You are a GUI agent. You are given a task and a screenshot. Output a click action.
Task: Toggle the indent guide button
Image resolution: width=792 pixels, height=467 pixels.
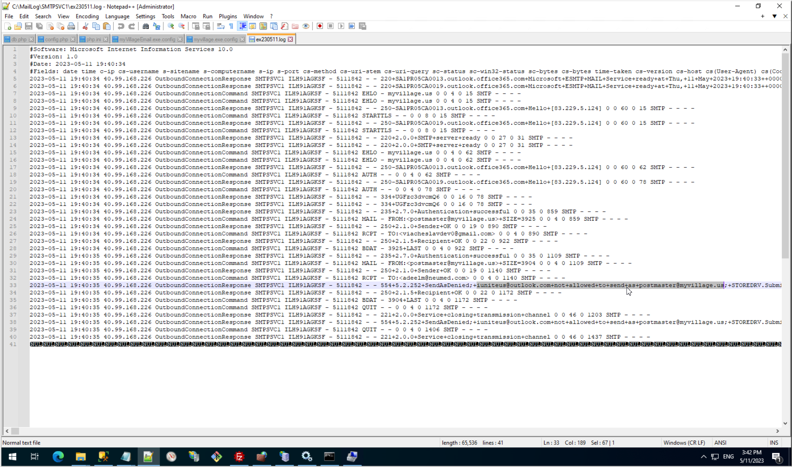click(x=242, y=26)
